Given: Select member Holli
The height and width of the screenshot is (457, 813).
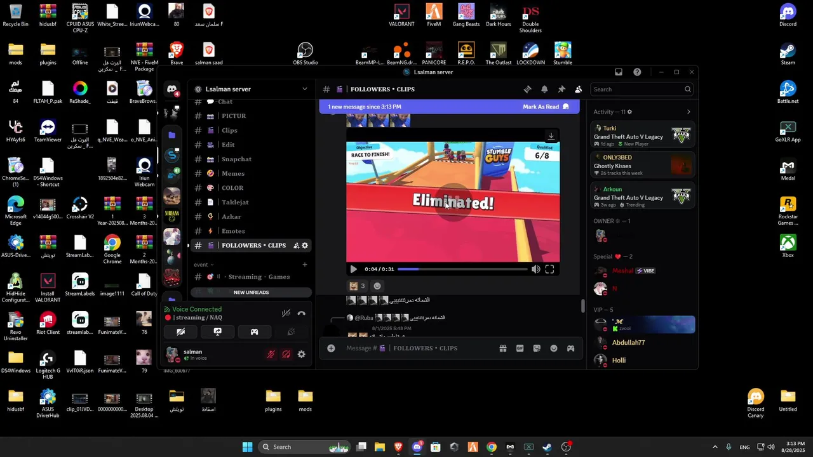Looking at the screenshot, I should point(642,360).
